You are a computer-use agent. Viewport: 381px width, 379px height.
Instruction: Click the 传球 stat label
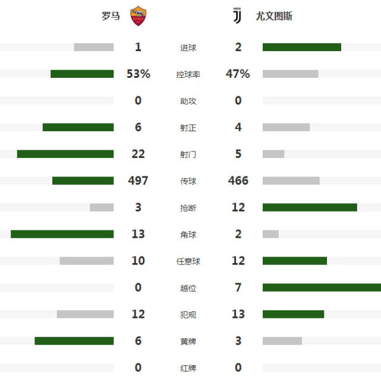(x=188, y=181)
